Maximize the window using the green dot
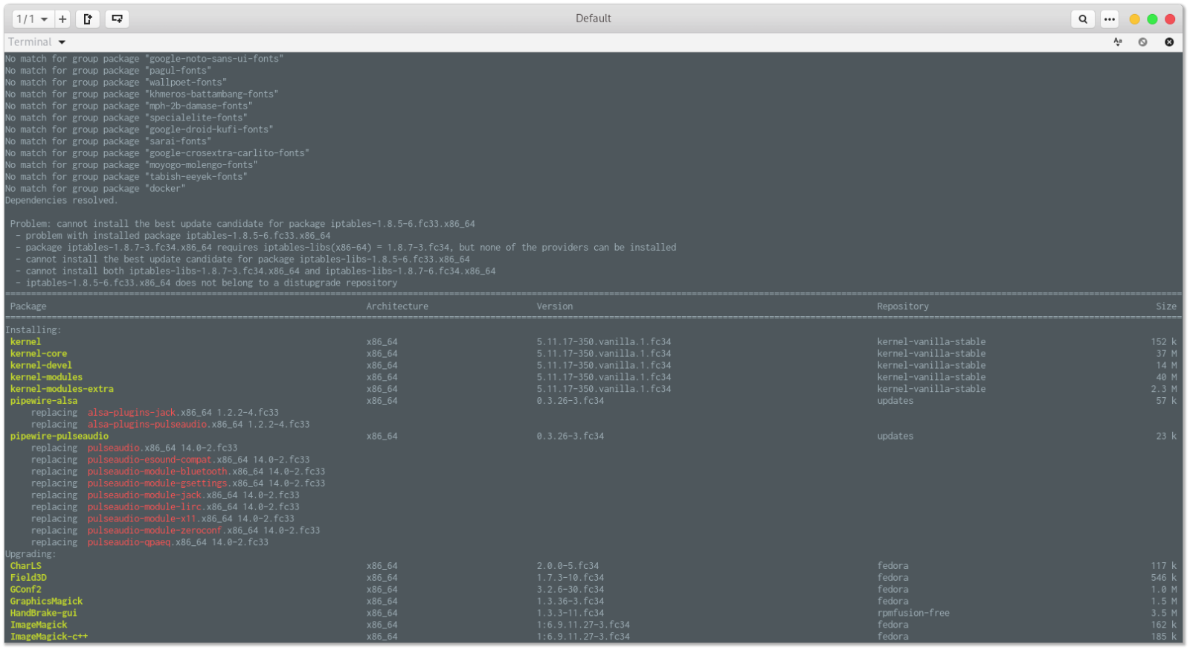 tap(1152, 19)
